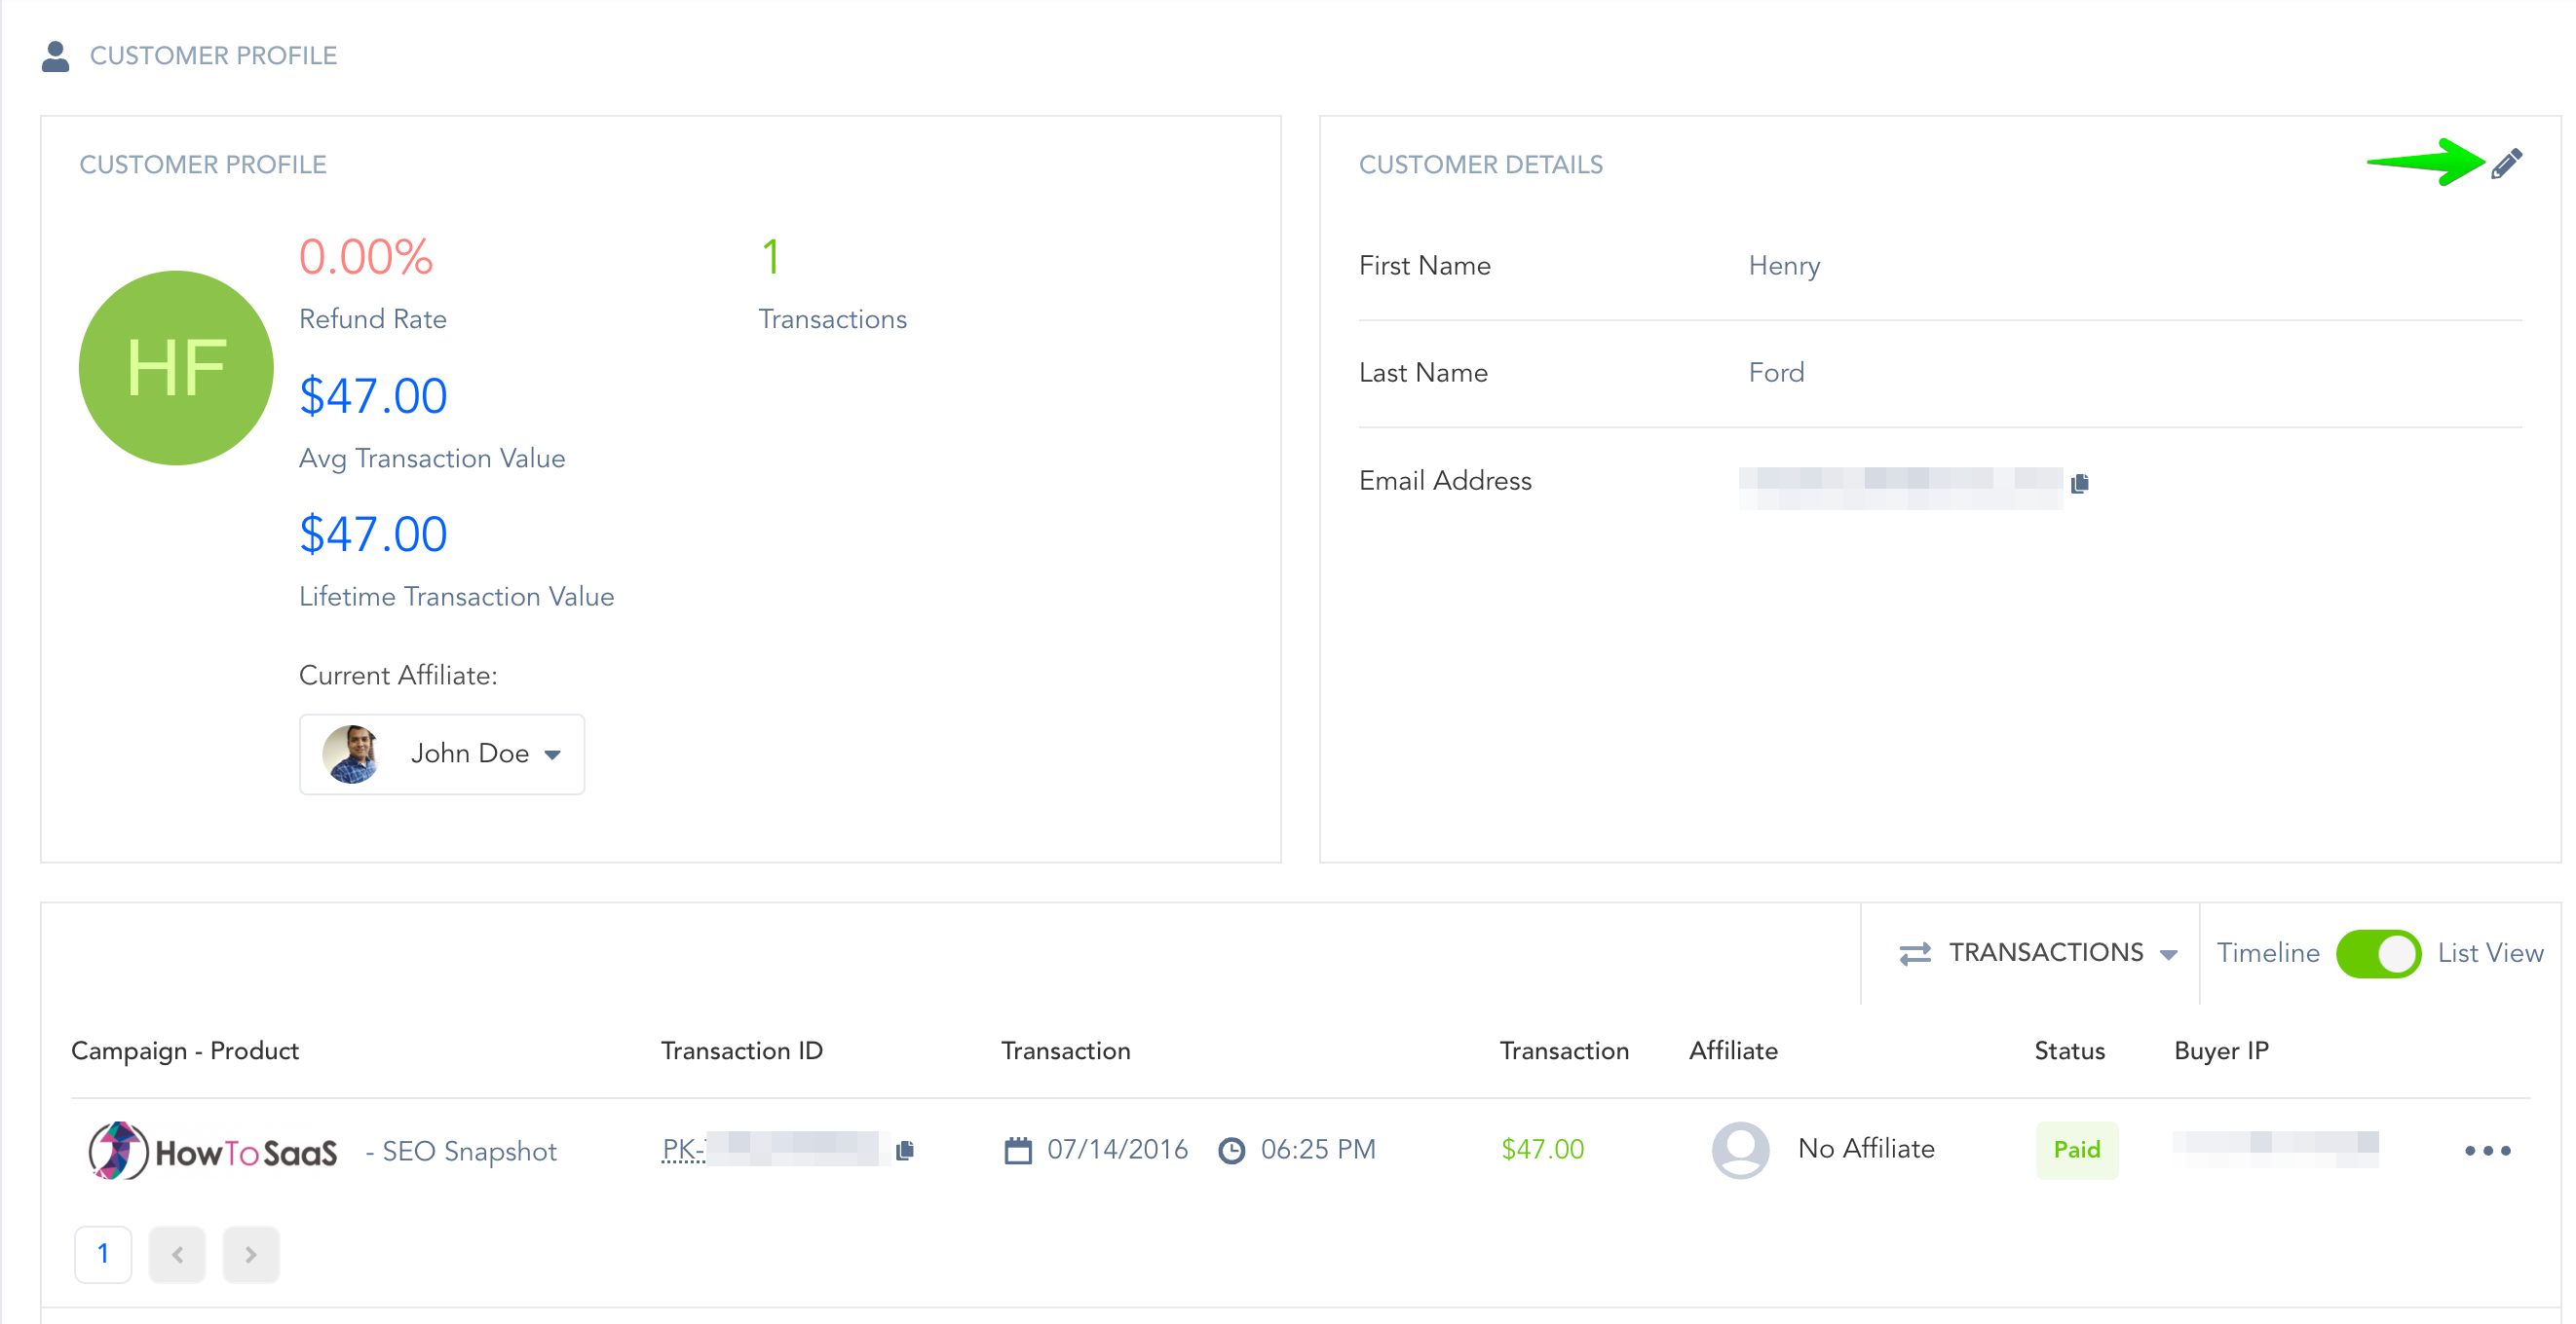2576x1324 pixels.
Task: Click the pencil edit customer details icon
Action: point(2506,163)
